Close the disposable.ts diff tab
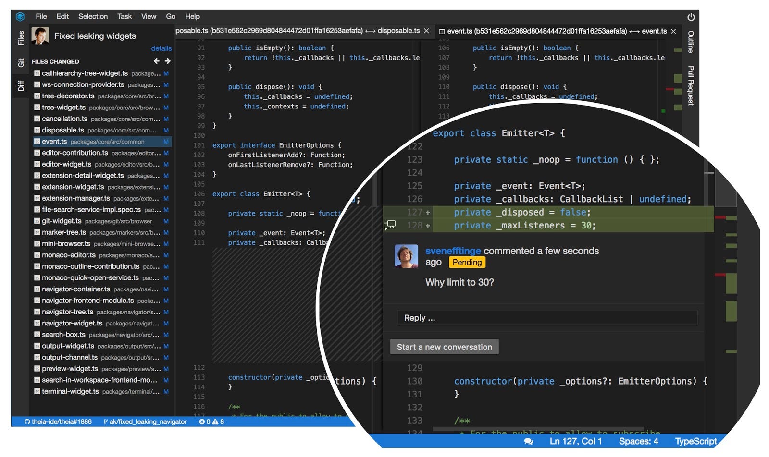Image resolution: width=769 pixels, height=457 pixels. [426, 31]
